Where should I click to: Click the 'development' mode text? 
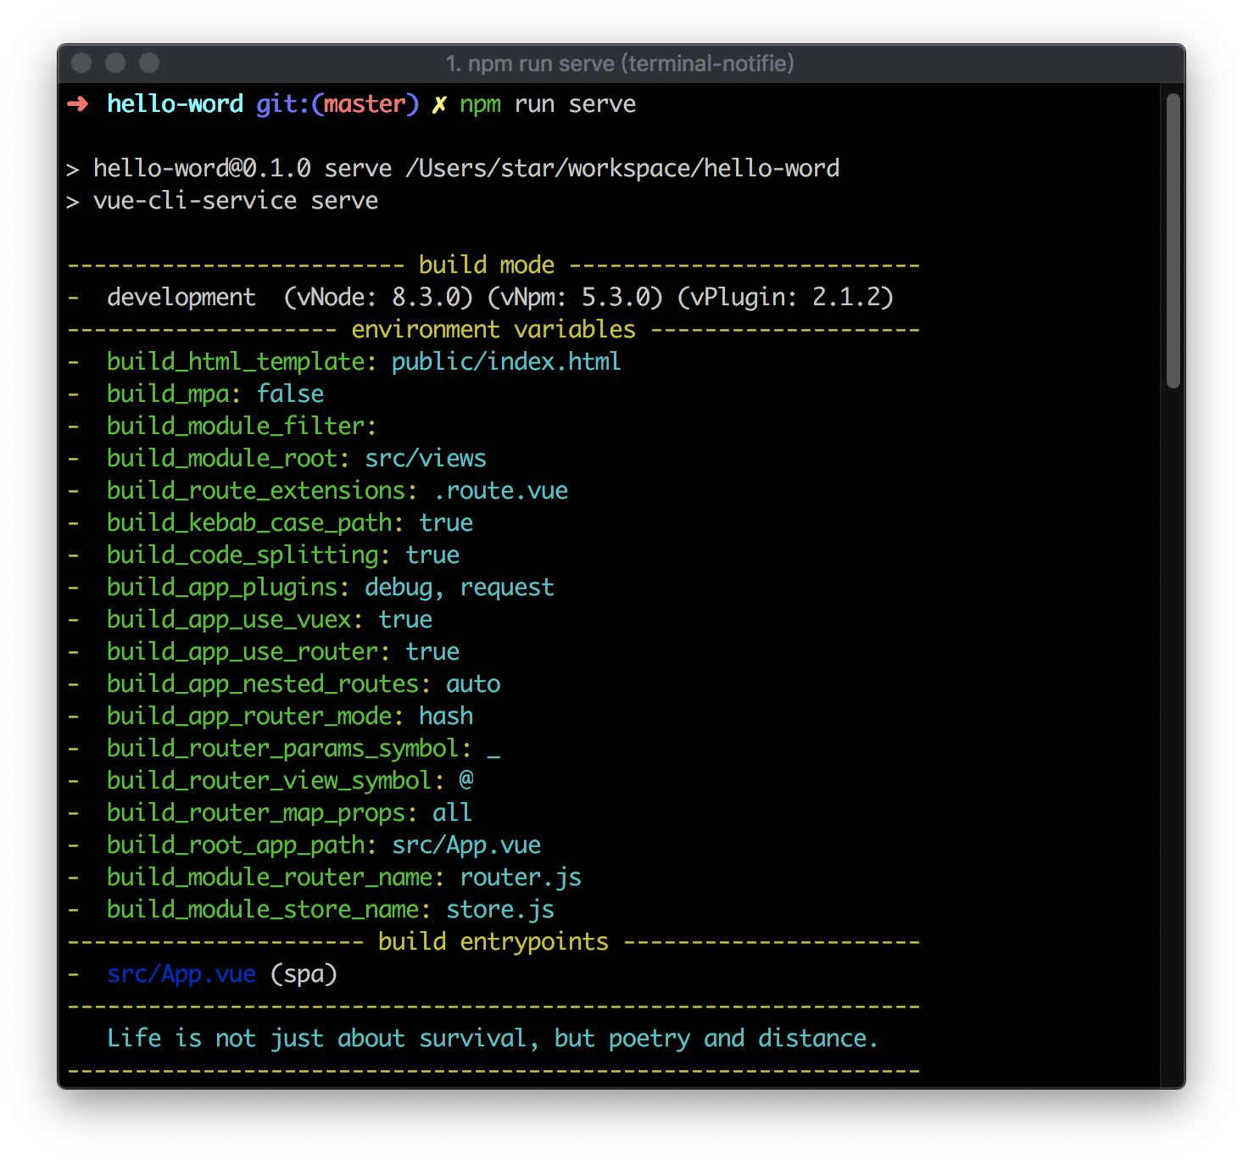(181, 298)
